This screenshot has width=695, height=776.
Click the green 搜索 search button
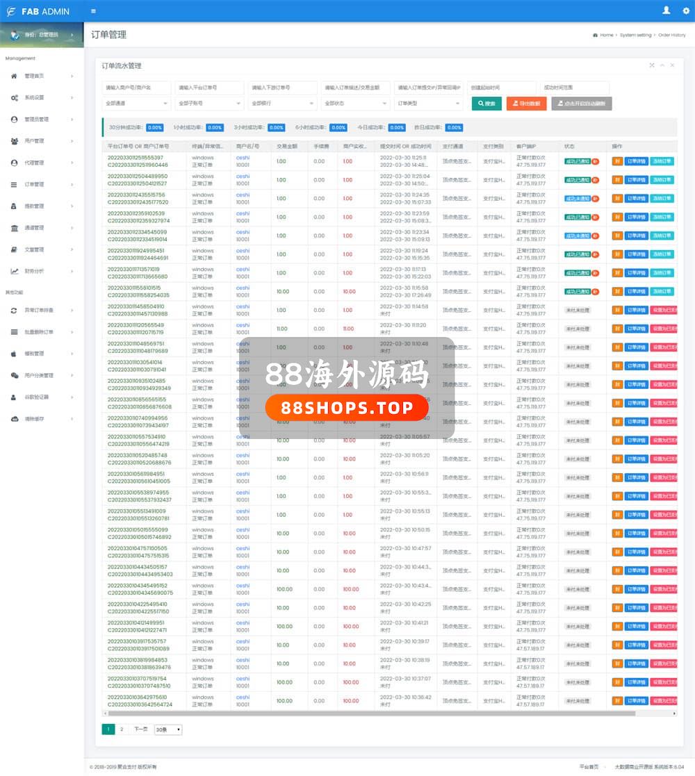(x=486, y=104)
